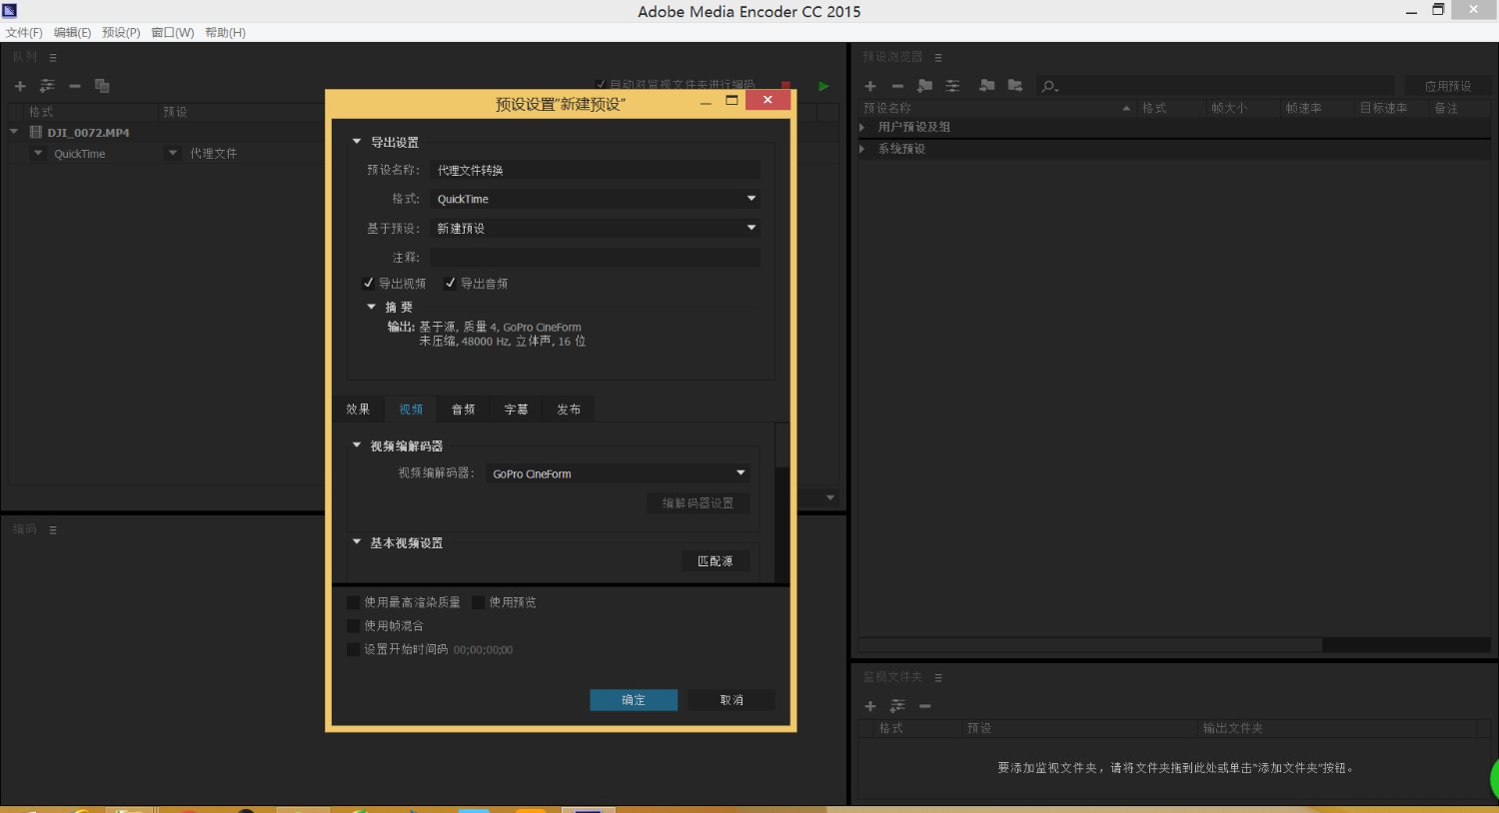Click the 预设名称 input field

tap(596, 170)
